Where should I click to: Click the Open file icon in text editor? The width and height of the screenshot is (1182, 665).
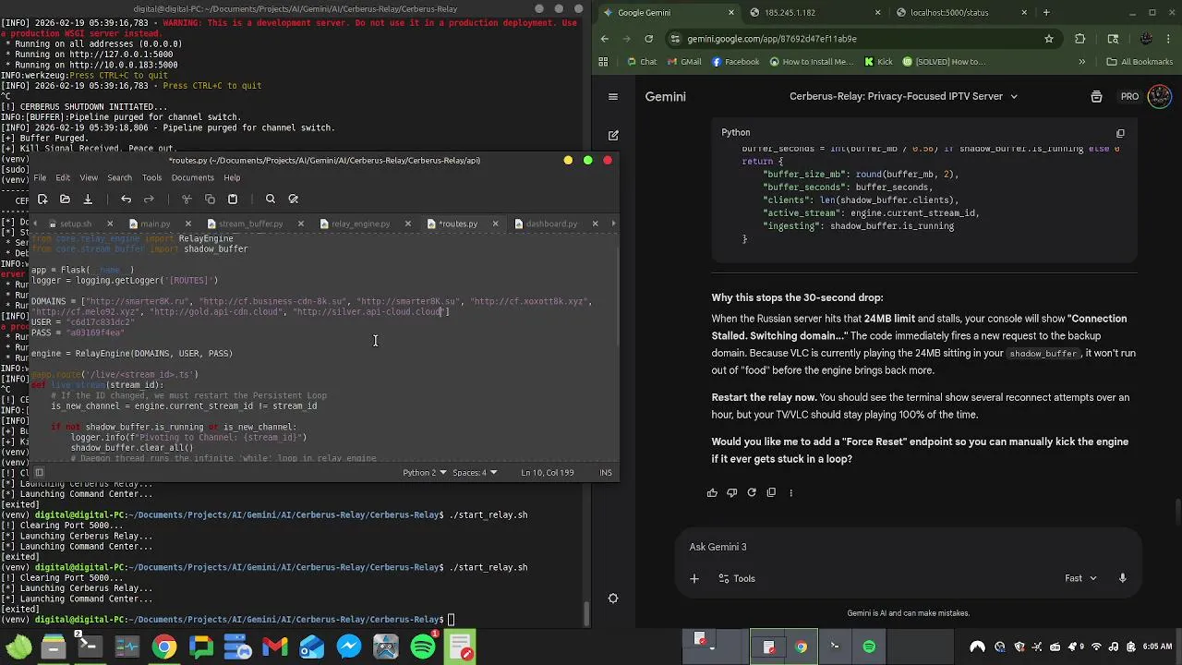coord(65,199)
